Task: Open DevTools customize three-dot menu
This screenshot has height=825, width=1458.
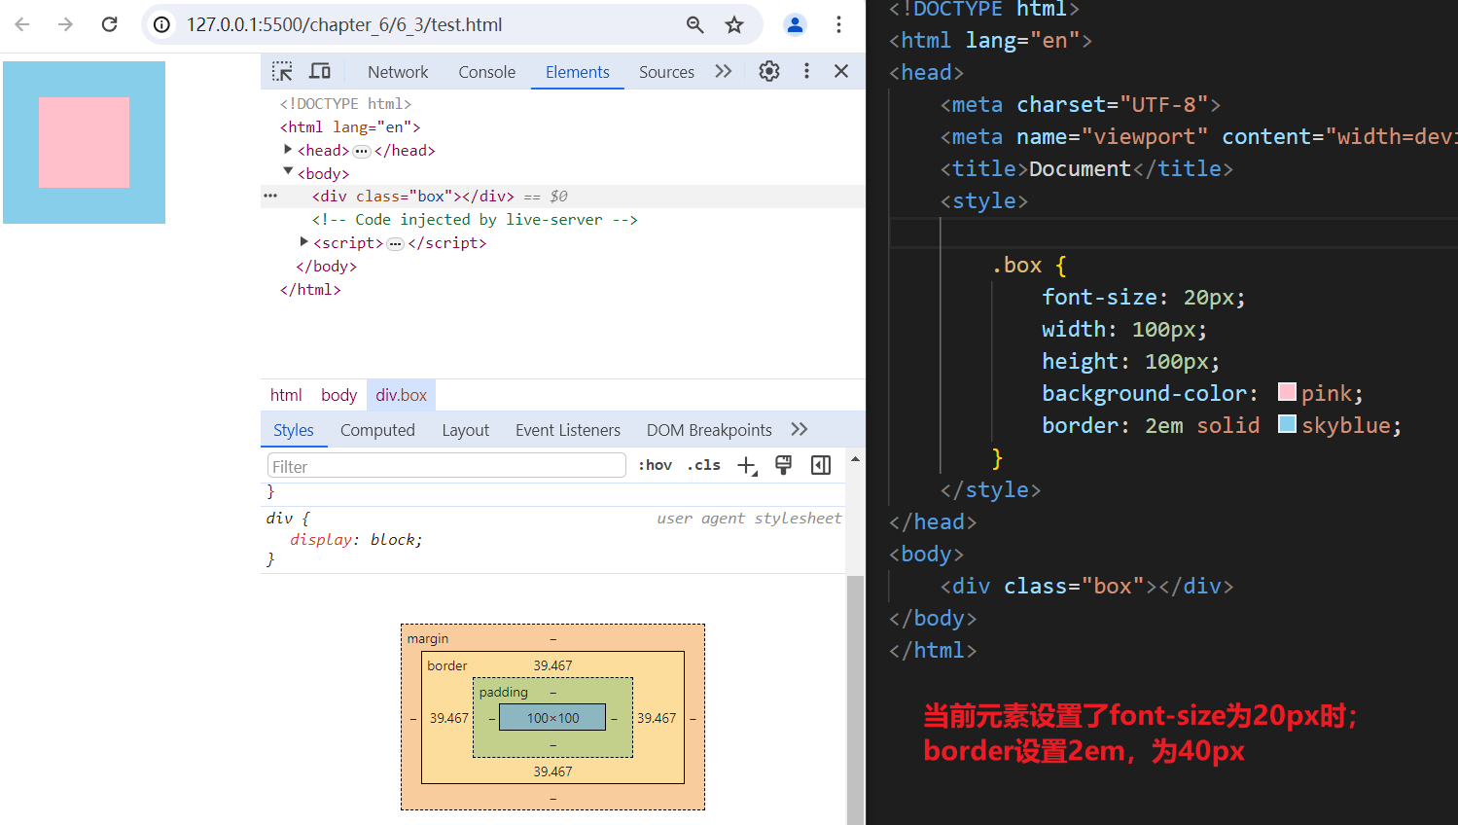Action: pos(806,71)
